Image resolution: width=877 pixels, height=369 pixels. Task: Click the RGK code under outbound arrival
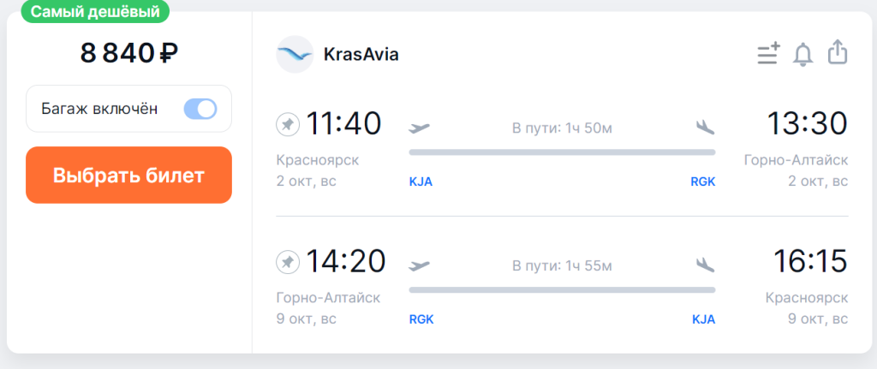coord(702,182)
